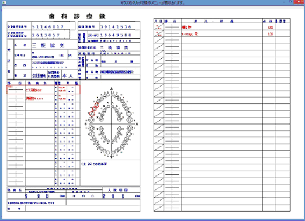
Task: Click the second diagnosis name written in red
Action: click(34, 98)
